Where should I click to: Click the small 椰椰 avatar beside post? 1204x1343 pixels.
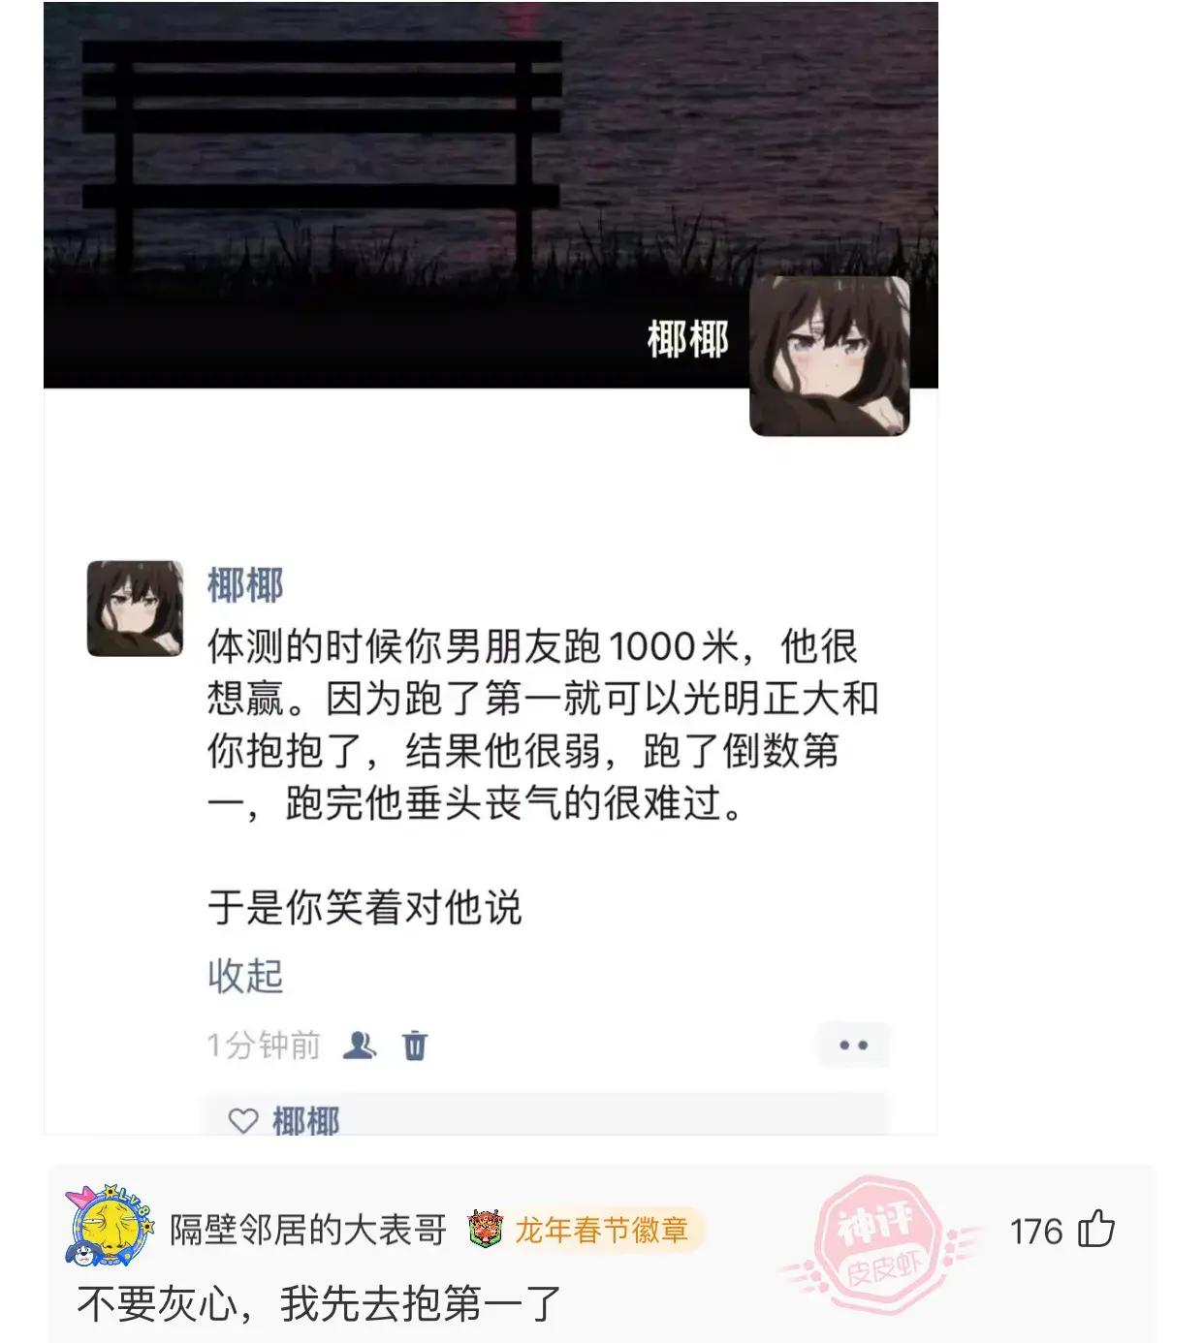[136, 609]
